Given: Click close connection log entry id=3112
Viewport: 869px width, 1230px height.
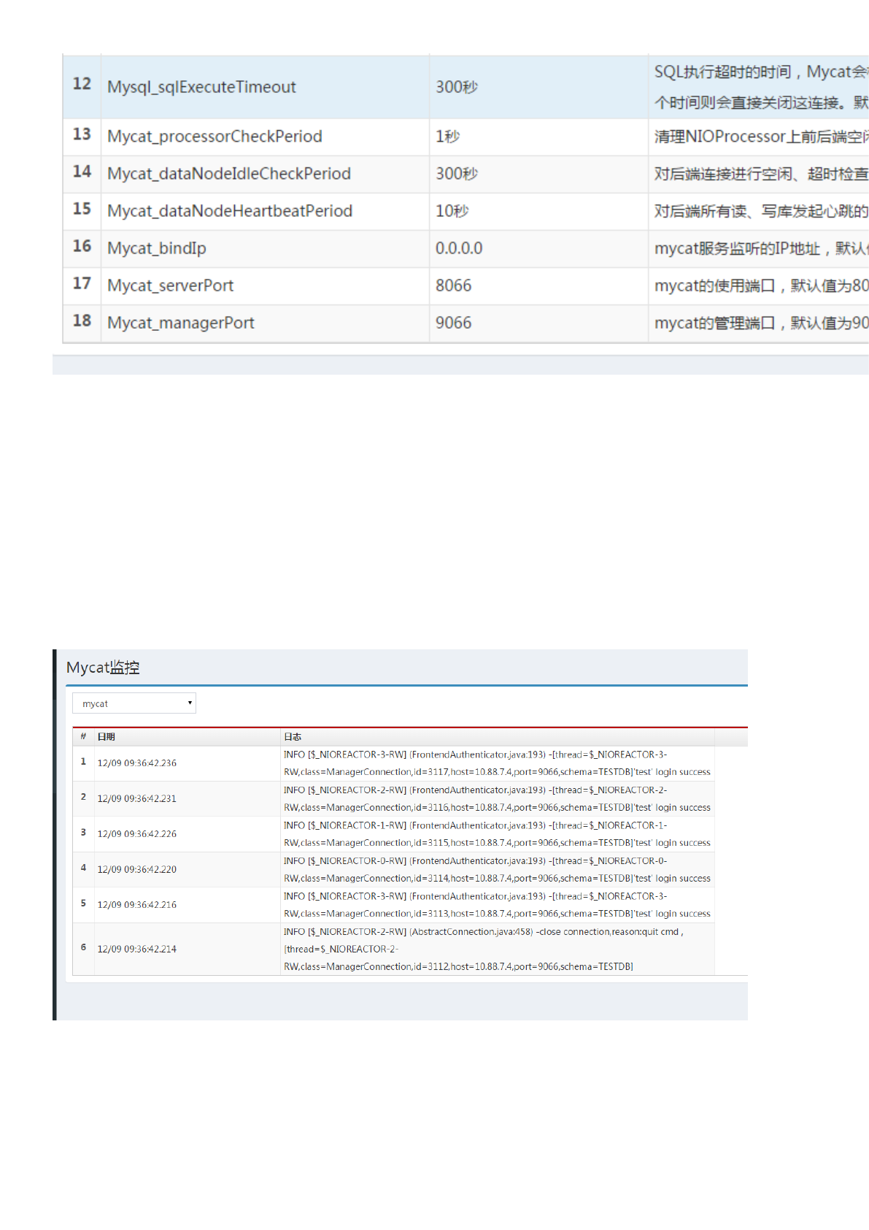Looking at the screenshot, I should pyautogui.click(x=484, y=950).
